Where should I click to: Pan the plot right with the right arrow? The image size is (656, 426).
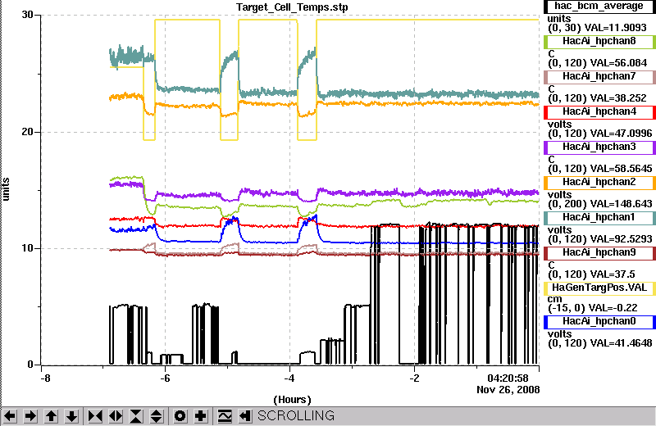pyautogui.click(x=30, y=416)
